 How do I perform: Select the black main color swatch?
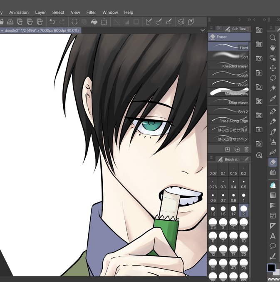[x=271, y=267]
